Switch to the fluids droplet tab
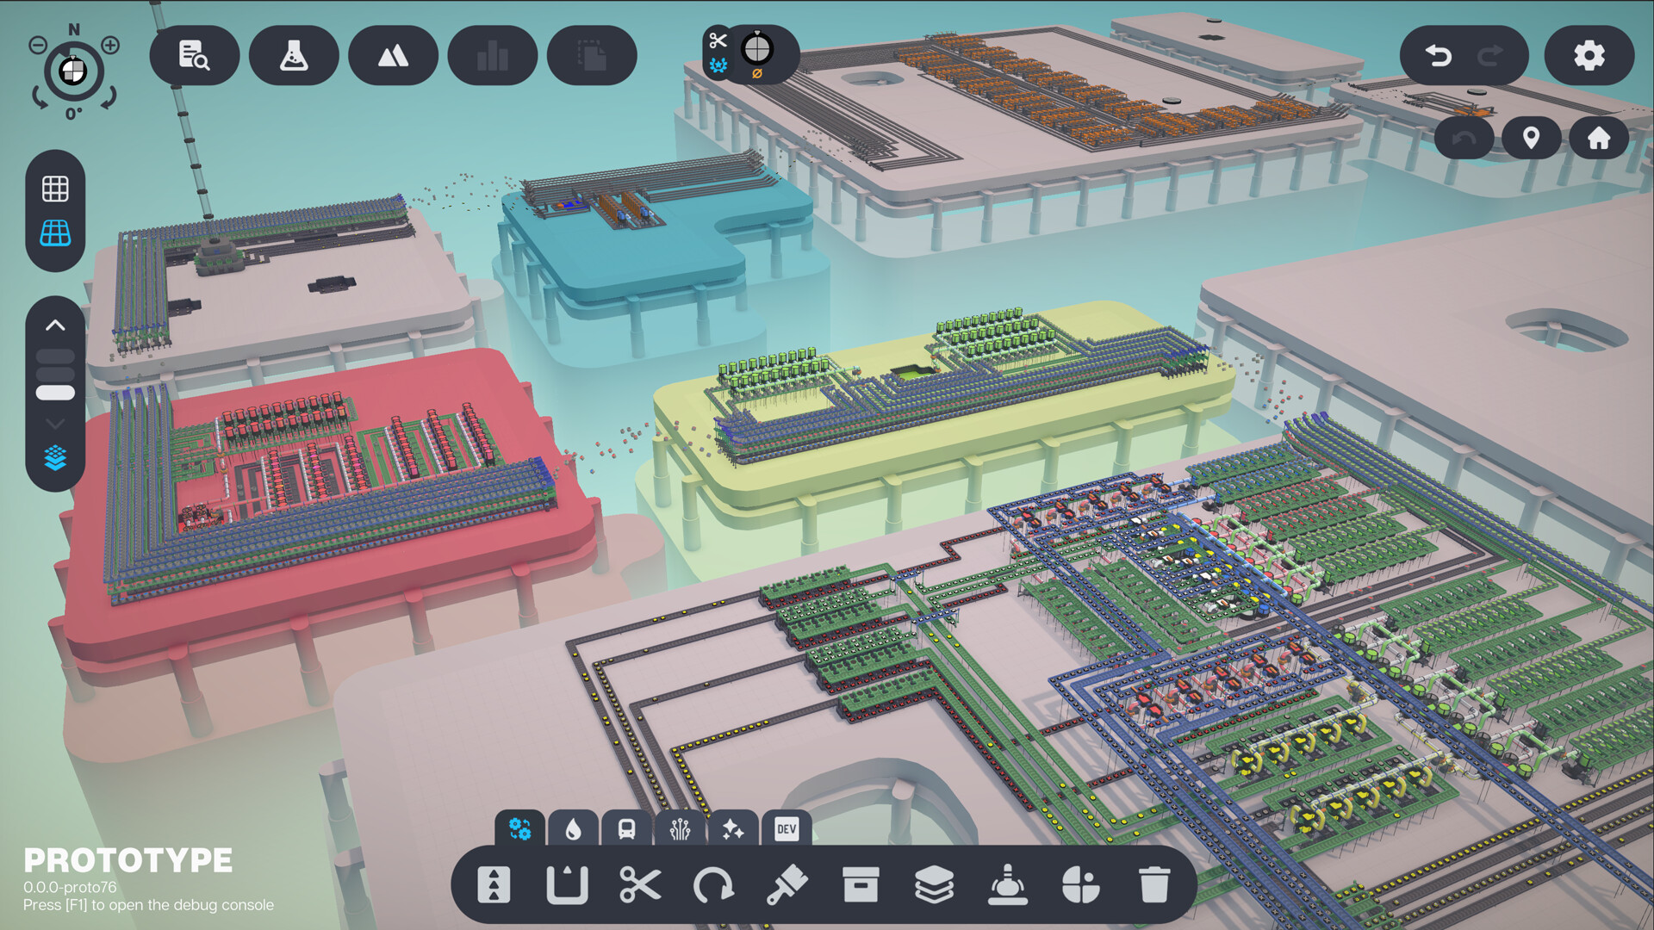1654x930 pixels. [573, 829]
